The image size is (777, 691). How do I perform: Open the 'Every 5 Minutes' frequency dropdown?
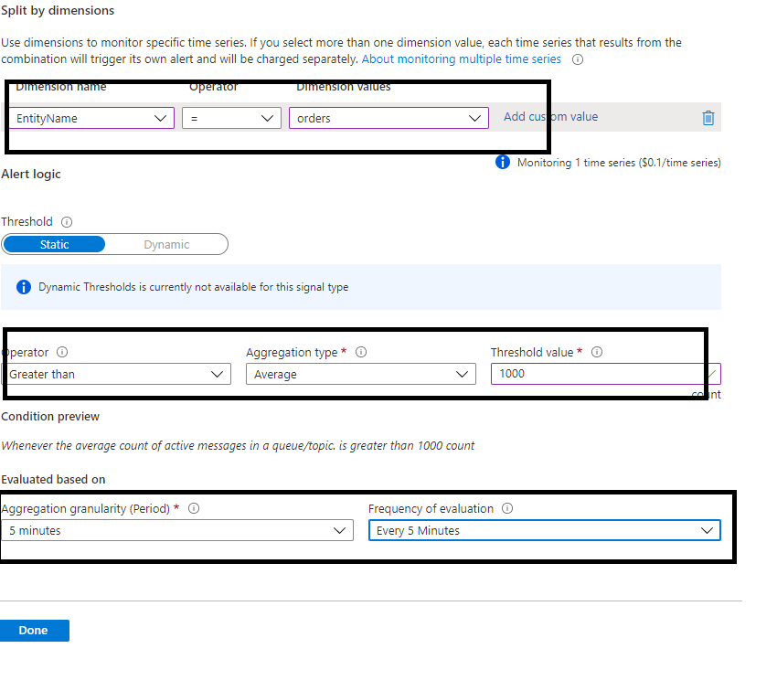click(544, 531)
